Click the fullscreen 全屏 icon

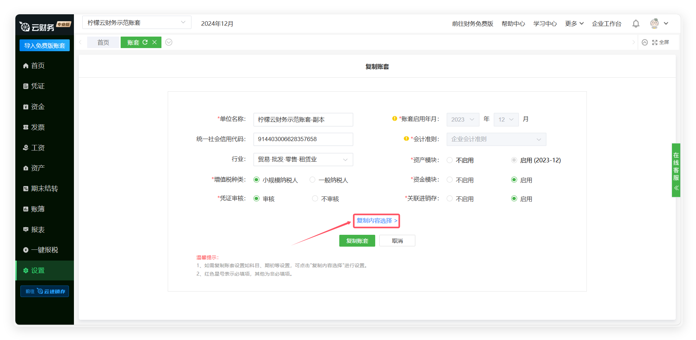[655, 42]
